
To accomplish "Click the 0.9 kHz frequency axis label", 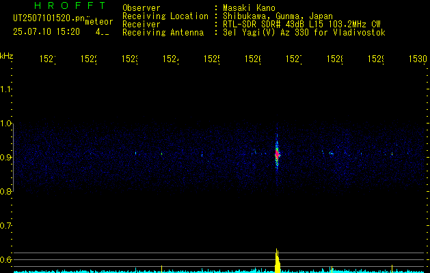I will (5, 158).
